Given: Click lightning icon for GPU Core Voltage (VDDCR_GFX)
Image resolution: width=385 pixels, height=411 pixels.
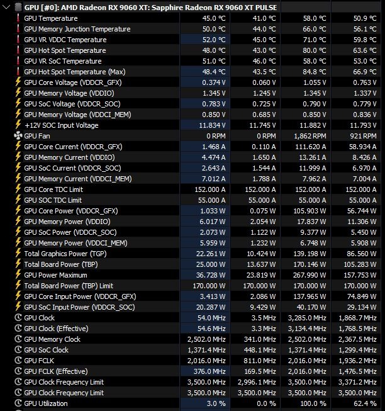Looking at the screenshot, I should coord(18,82).
